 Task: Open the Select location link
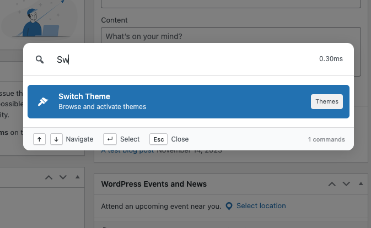pyautogui.click(x=261, y=206)
